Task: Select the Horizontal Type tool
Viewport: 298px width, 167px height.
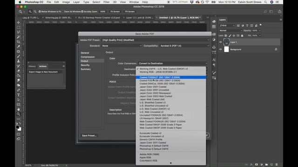Action: (19, 95)
